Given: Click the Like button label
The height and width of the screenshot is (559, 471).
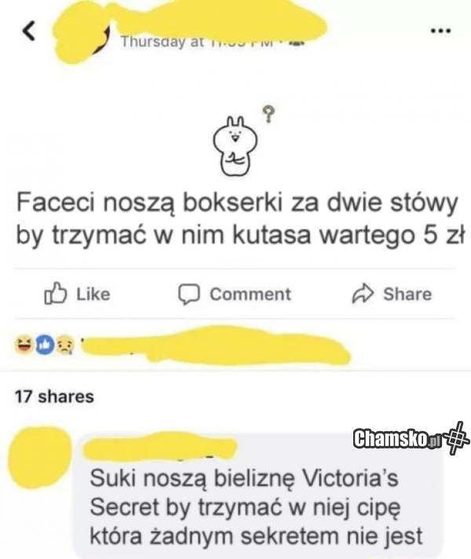Looking at the screenshot, I should 93,295.
